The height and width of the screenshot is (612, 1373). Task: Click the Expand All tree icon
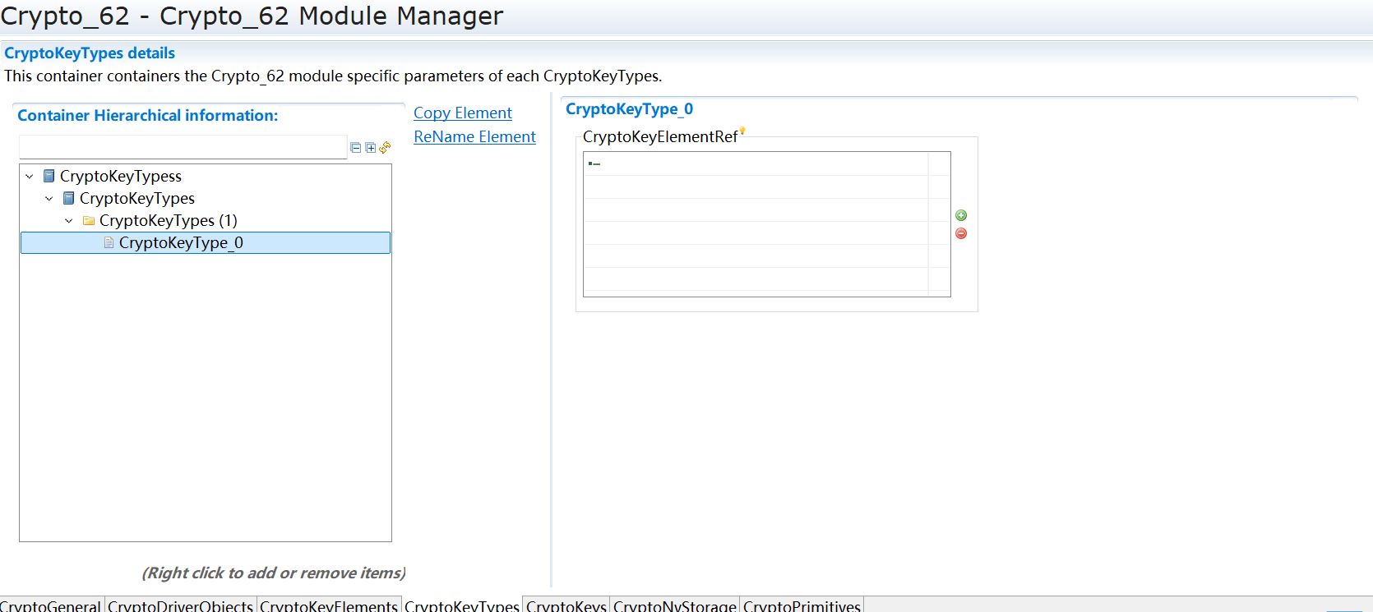tap(371, 148)
